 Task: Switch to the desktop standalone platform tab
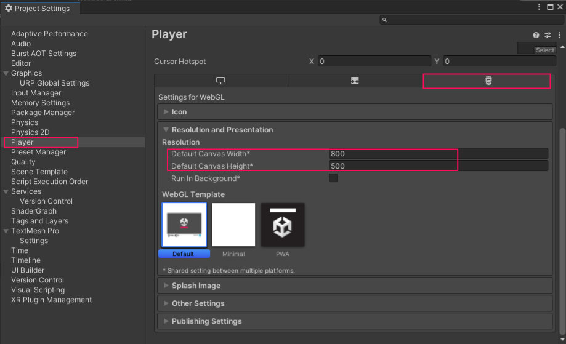pos(220,81)
